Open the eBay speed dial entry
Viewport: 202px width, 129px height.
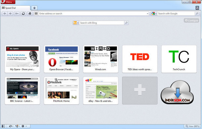(x=101, y=91)
